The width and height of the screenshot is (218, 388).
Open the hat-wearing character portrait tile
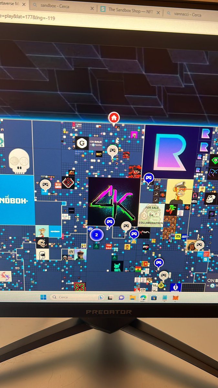80,254
